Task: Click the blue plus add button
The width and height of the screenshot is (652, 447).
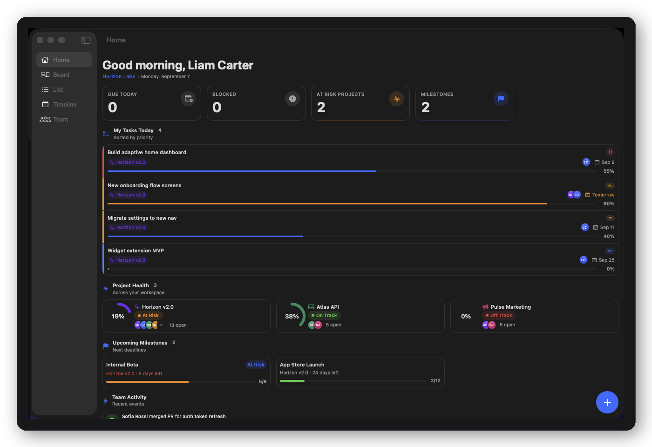Action: pyautogui.click(x=607, y=402)
